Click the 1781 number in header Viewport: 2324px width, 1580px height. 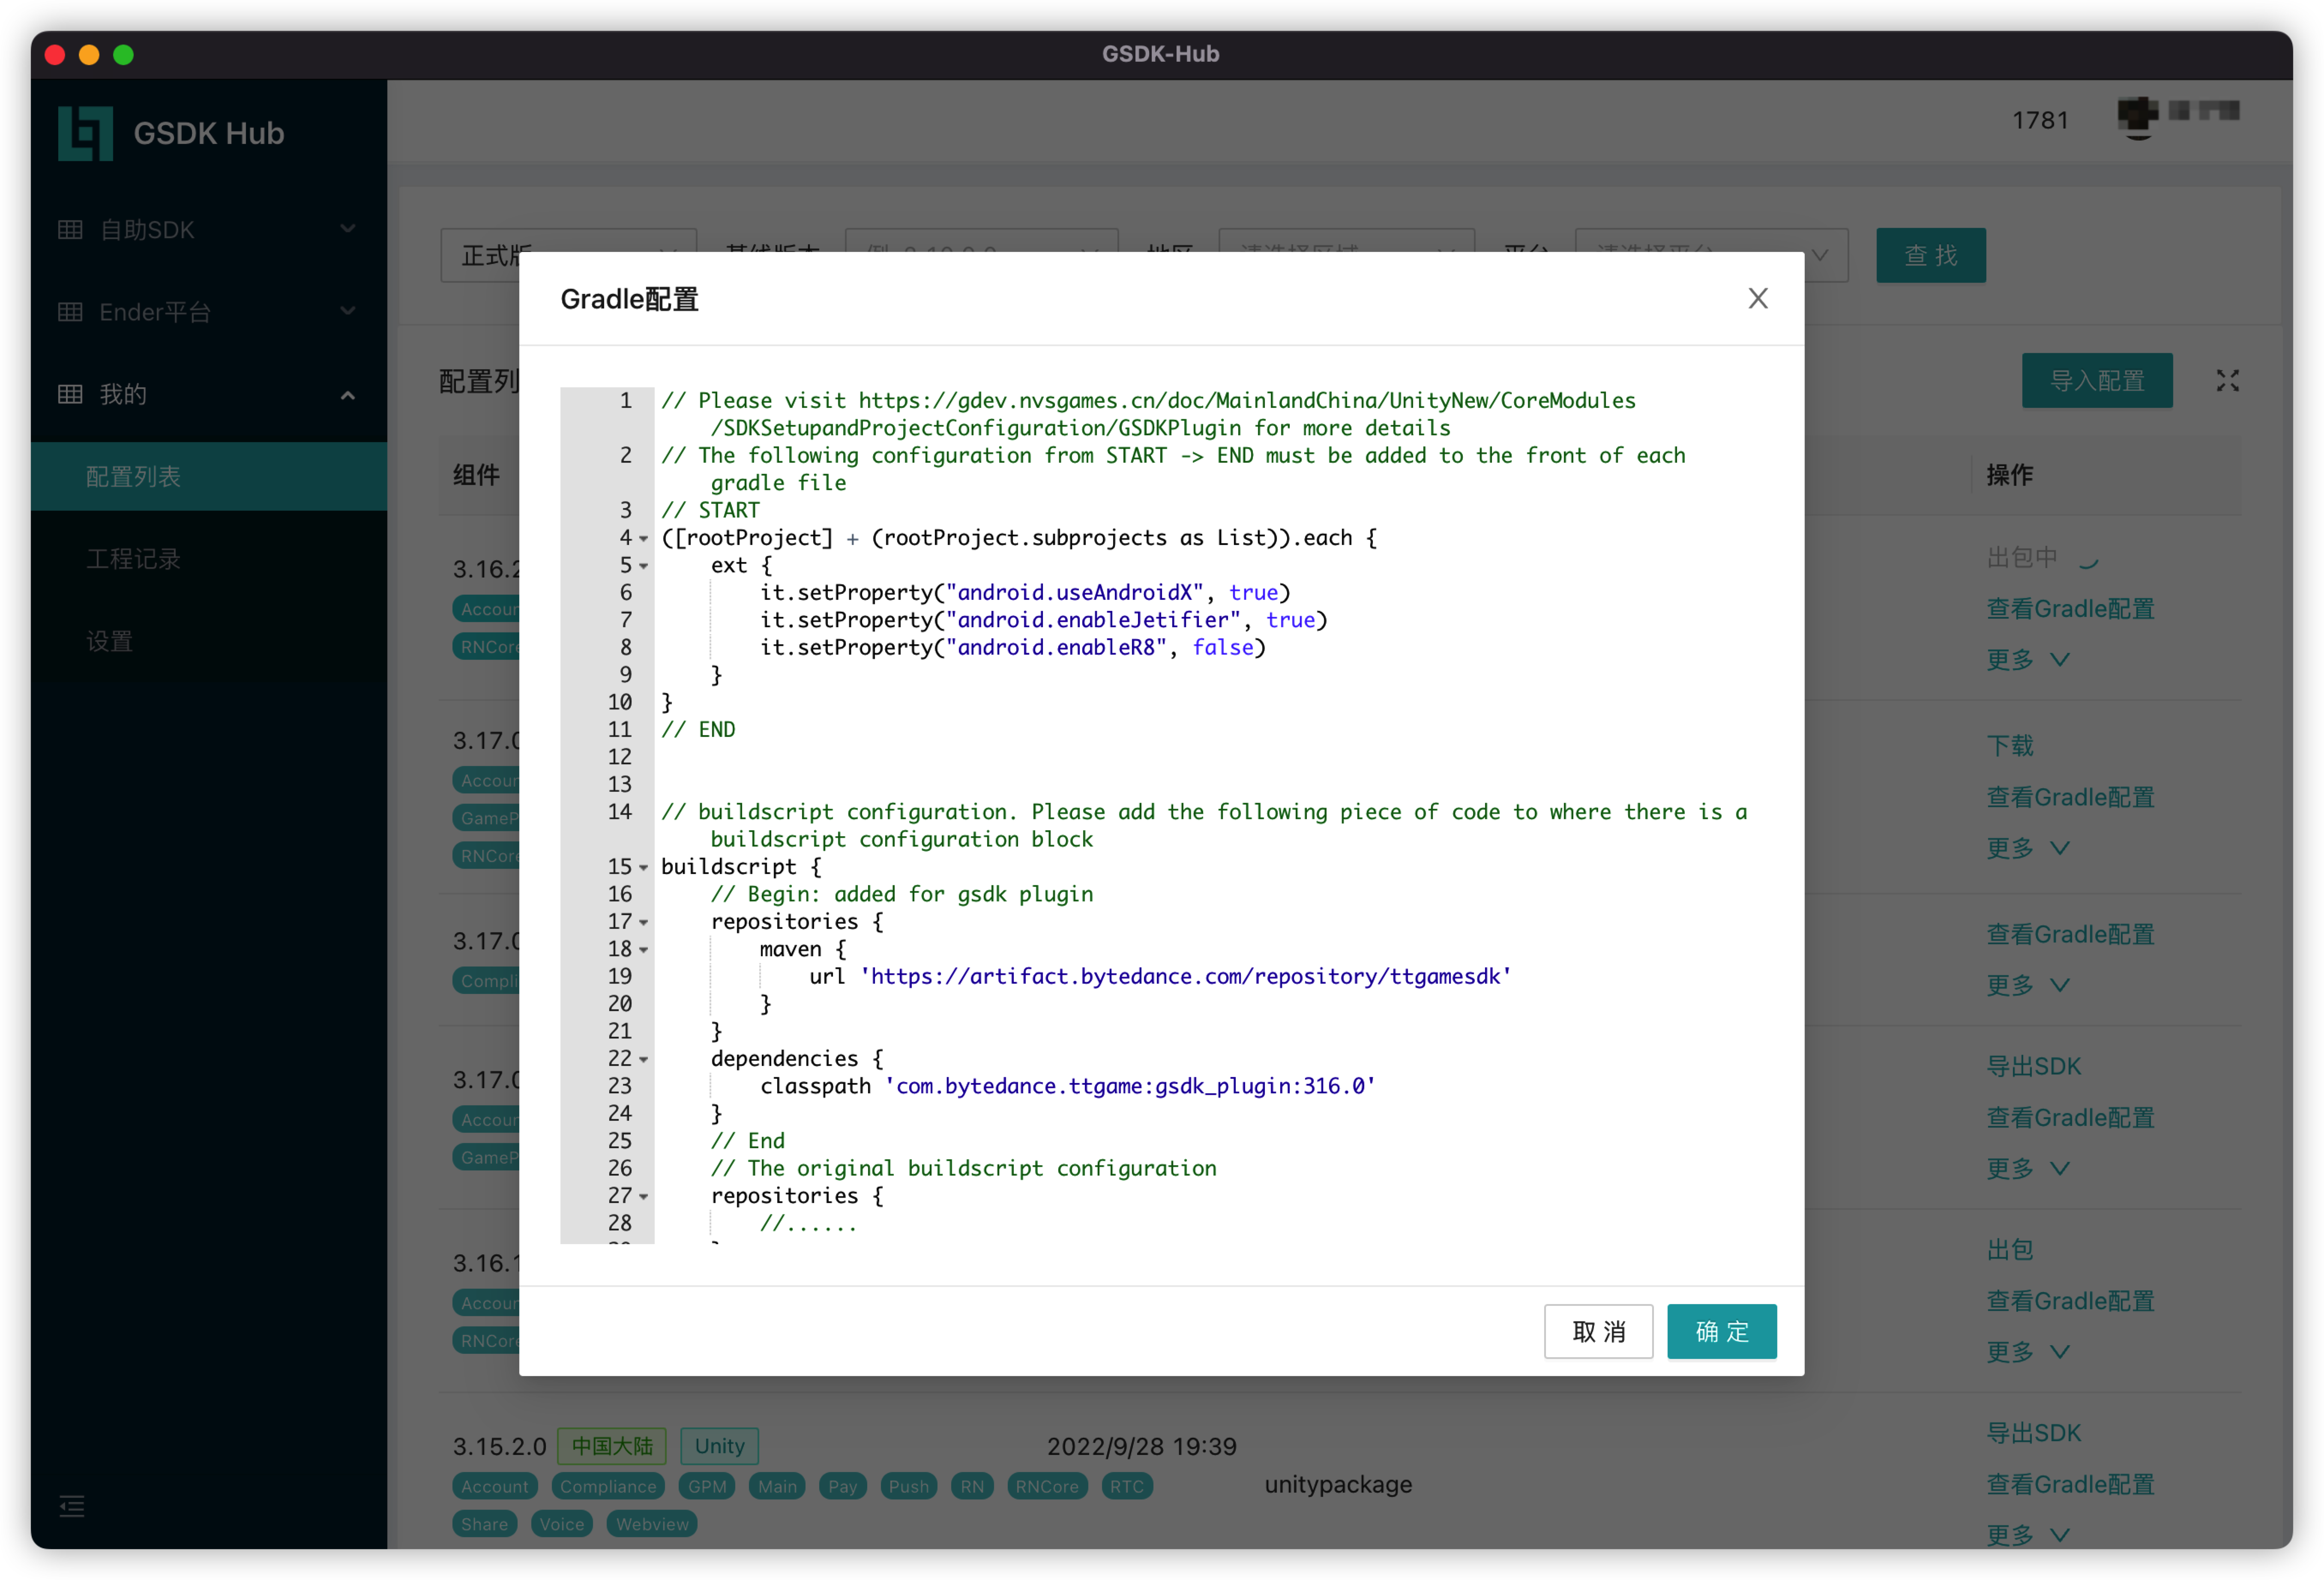tap(2039, 120)
